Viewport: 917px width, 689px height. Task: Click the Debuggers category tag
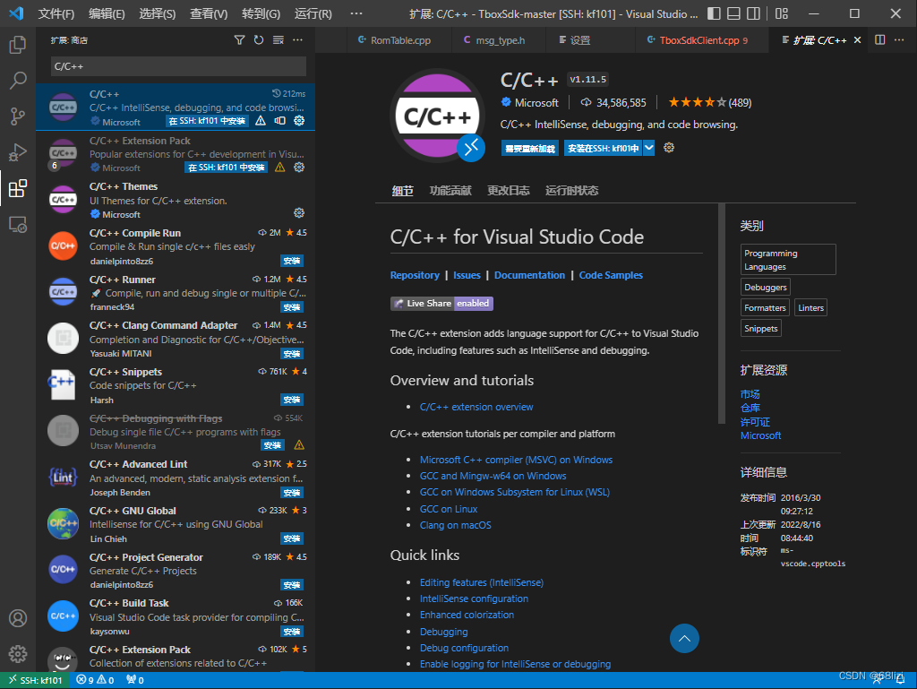766,288
